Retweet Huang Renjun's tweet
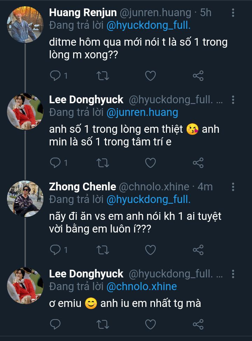The height and width of the screenshot is (341, 252). tap(103, 76)
